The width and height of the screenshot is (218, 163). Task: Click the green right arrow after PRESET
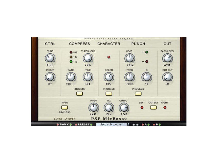pos(91,124)
